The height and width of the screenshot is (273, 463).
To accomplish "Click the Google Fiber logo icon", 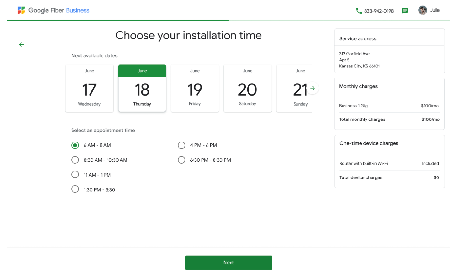I will click(21, 10).
